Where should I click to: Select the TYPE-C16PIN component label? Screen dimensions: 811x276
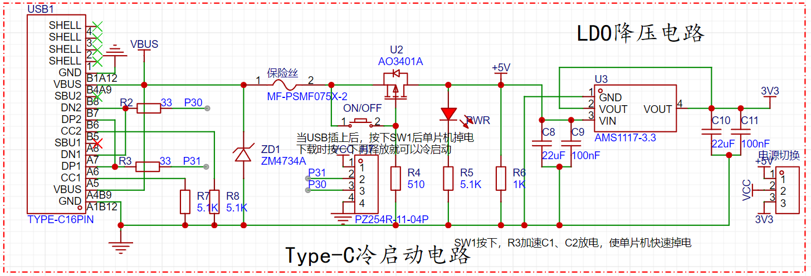click(61, 219)
